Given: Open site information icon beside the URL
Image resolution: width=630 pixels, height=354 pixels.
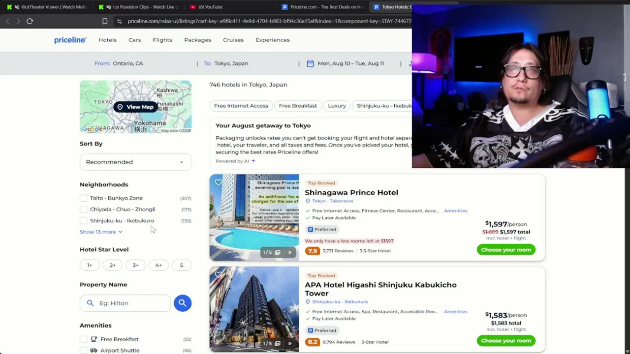Looking at the screenshot, I should [x=119, y=21].
